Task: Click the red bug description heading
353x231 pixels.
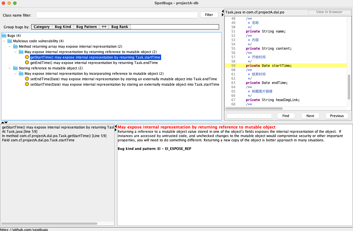Action: (196, 127)
